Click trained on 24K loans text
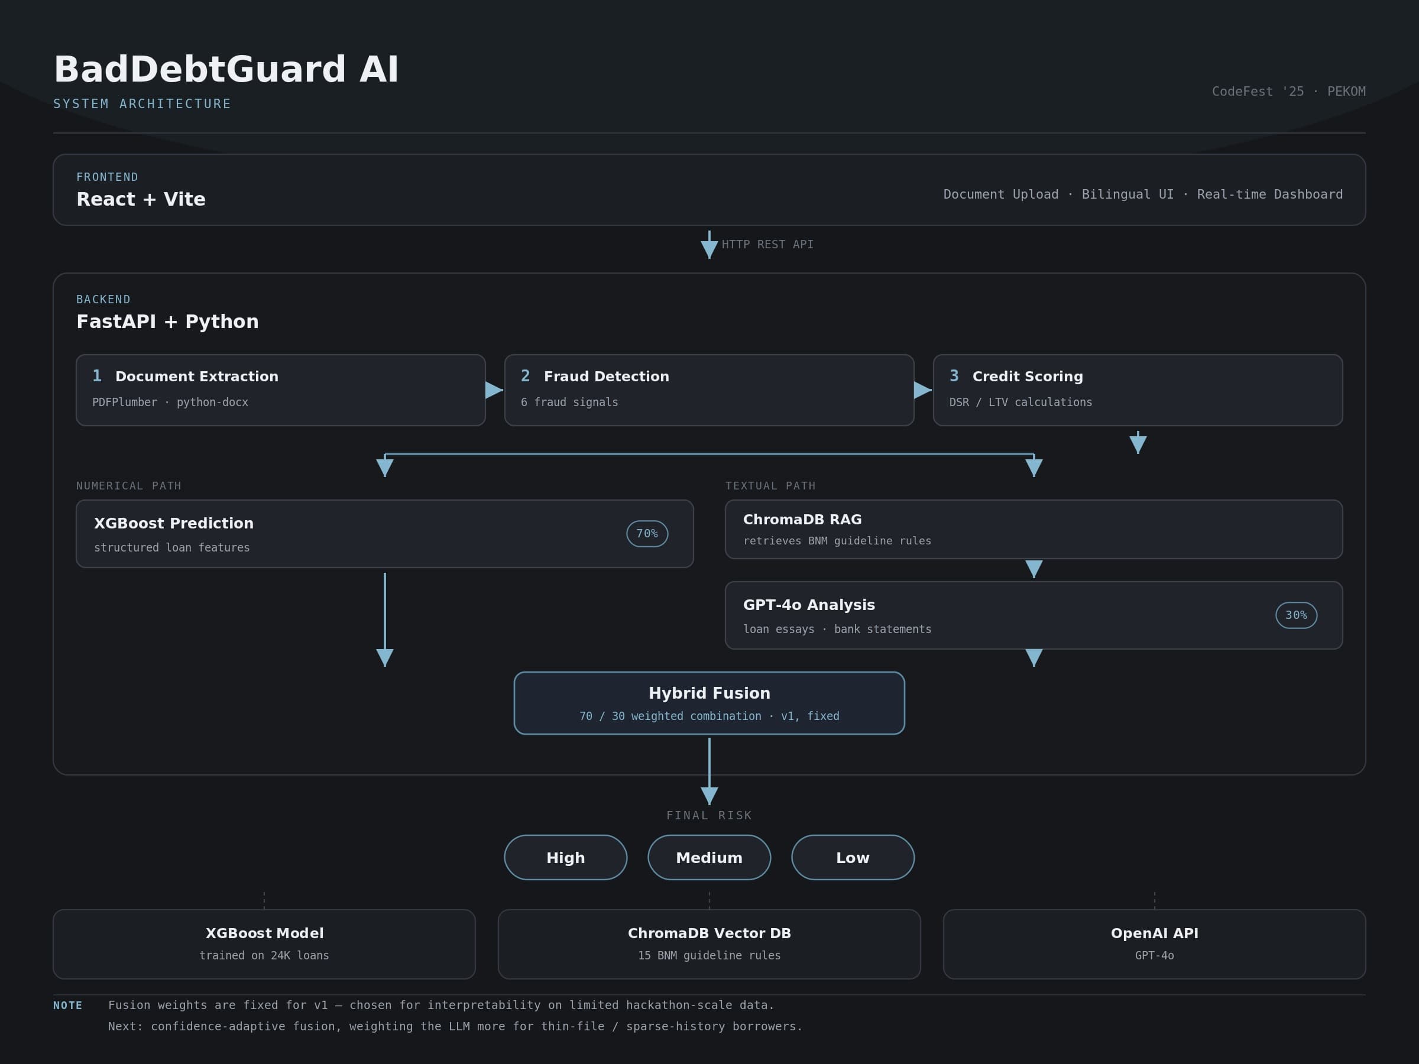 tap(264, 956)
